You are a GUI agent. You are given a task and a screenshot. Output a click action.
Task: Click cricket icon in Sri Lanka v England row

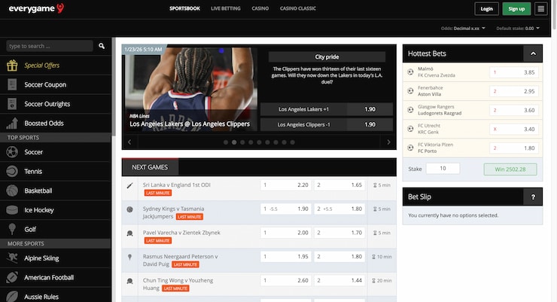point(129,185)
